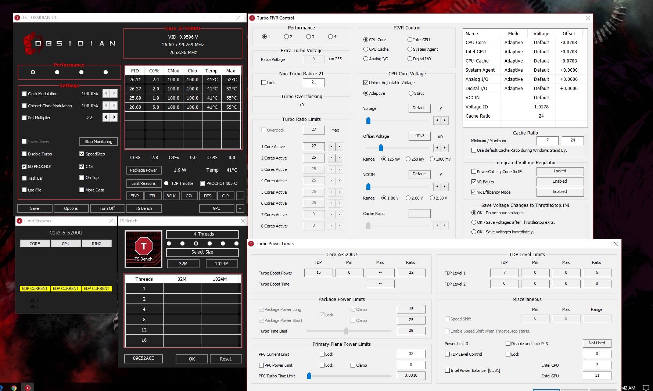
Task: Open the TPL power limits button
Action: click(x=153, y=196)
